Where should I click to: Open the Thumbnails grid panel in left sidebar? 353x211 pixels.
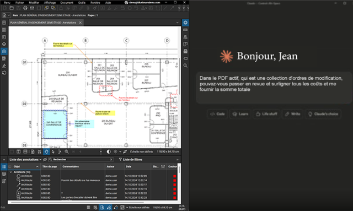click(4, 30)
